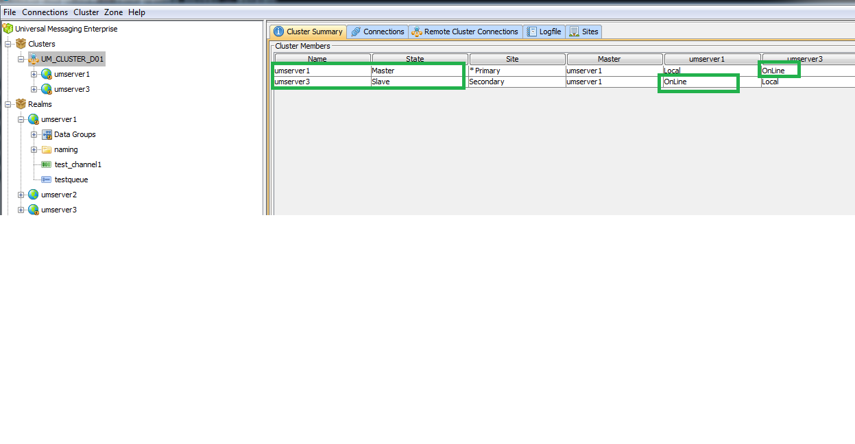Screen dimensions: 855x444
Task: Click Local cell in umserver3 row
Action: pos(808,82)
